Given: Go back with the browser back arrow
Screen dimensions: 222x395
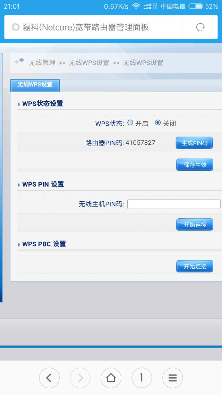Looking at the screenshot, I should [49, 378].
